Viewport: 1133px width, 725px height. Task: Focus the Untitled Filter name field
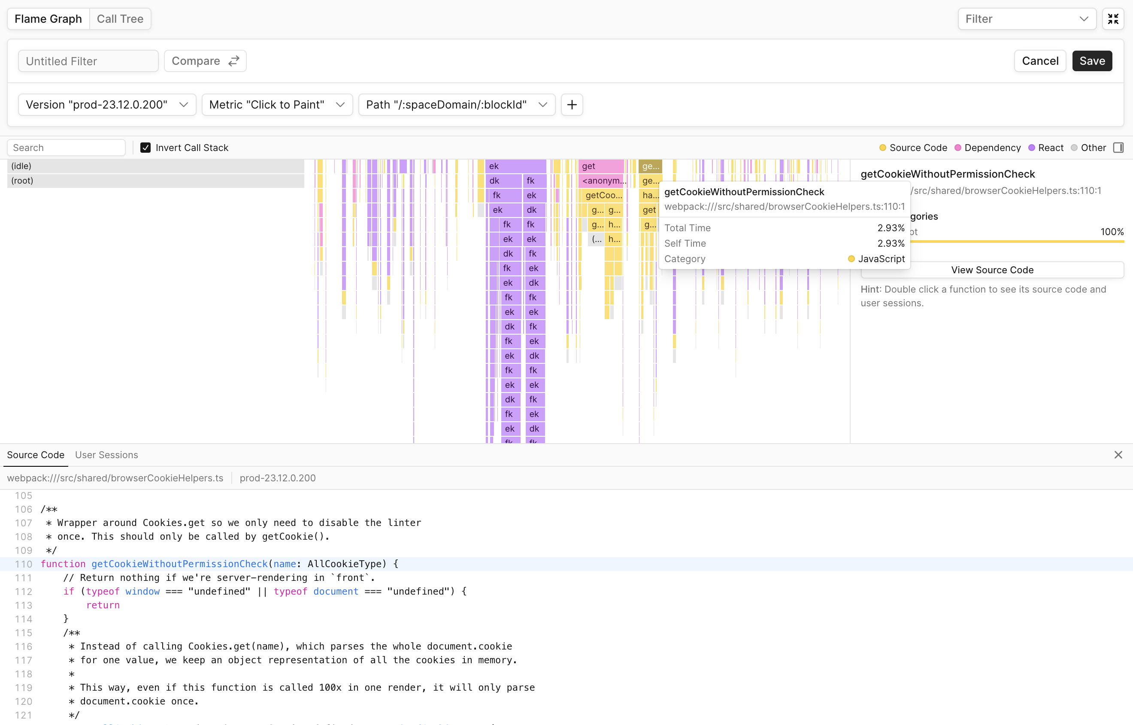[88, 61]
